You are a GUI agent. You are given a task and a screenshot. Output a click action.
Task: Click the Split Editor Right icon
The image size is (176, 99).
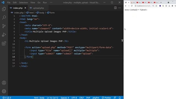[115, 8]
